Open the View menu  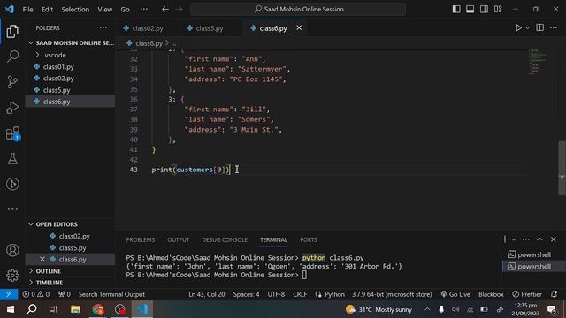coord(104,10)
